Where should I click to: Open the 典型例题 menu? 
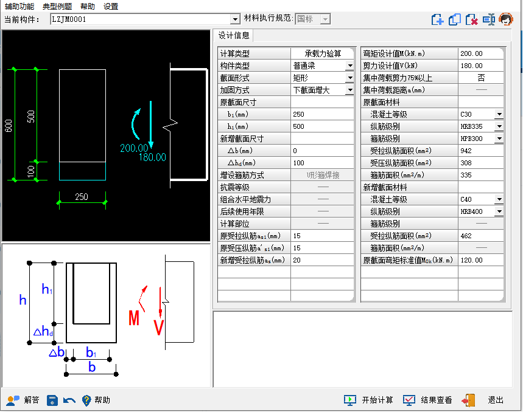click(57, 6)
